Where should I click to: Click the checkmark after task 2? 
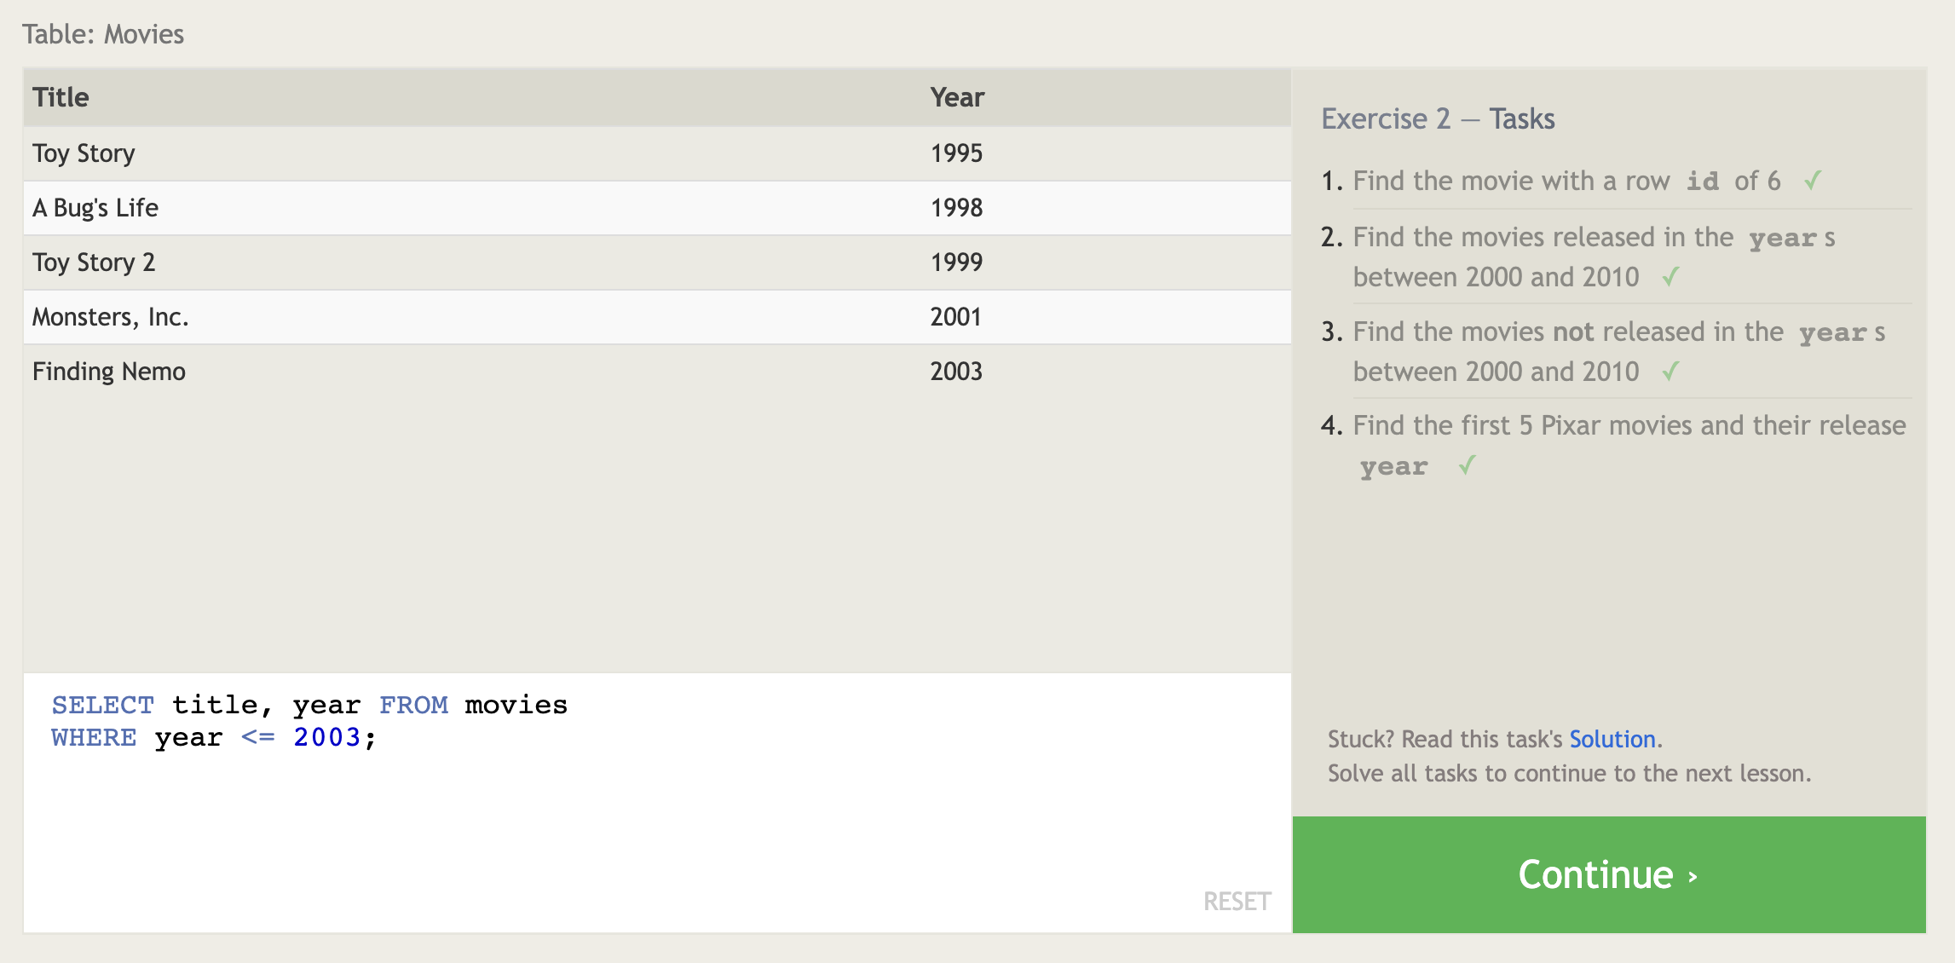[1670, 277]
